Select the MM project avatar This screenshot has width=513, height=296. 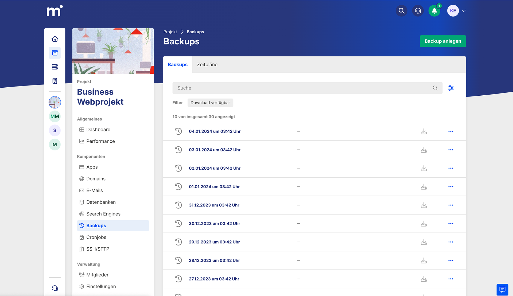[x=55, y=116]
